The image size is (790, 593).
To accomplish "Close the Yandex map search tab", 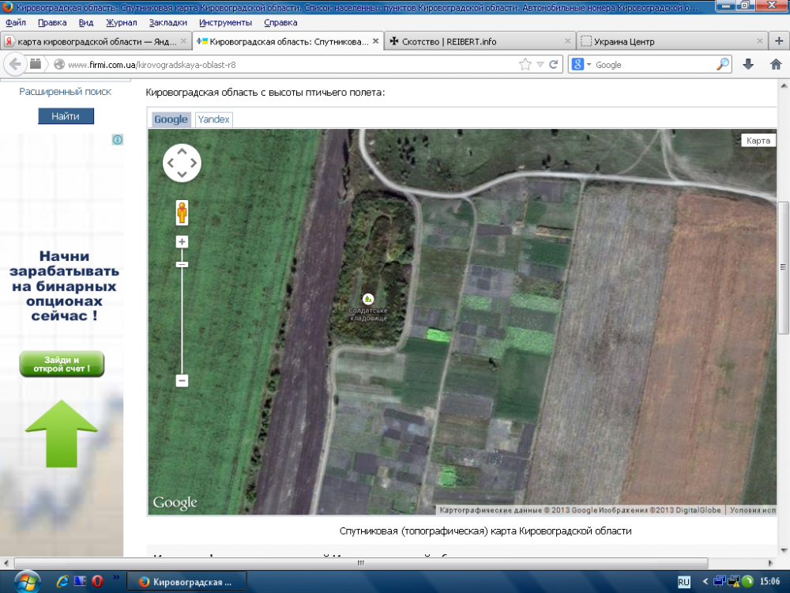I will click(183, 41).
